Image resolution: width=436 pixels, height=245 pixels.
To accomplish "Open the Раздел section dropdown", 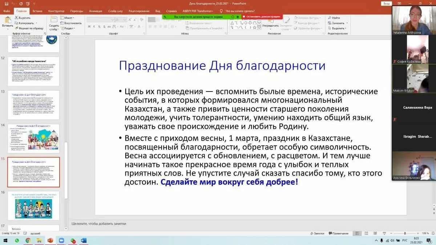I will click(x=68, y=28).
